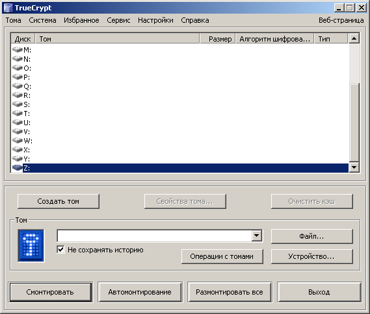Toggle the 'Не сохранять историю' checkbox

[x=60, y=250]
